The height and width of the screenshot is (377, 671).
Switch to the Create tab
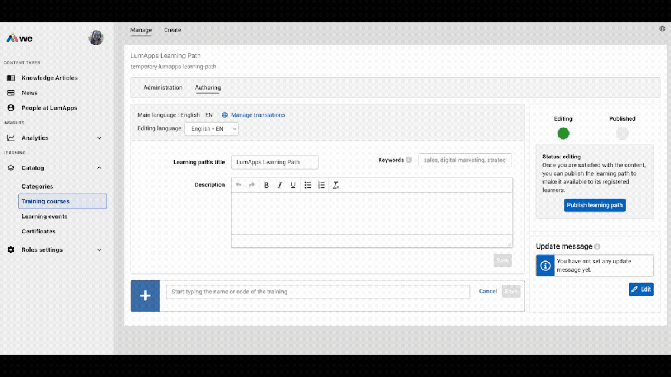coord(172,30)
